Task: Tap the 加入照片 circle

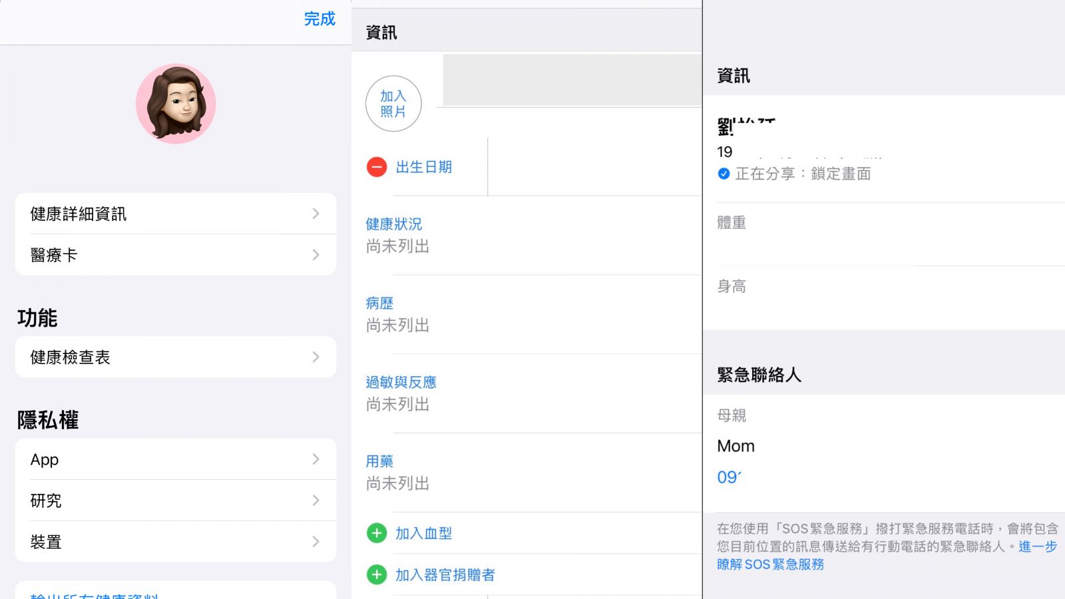Action: pyautogui.click(x=393, y=104)
